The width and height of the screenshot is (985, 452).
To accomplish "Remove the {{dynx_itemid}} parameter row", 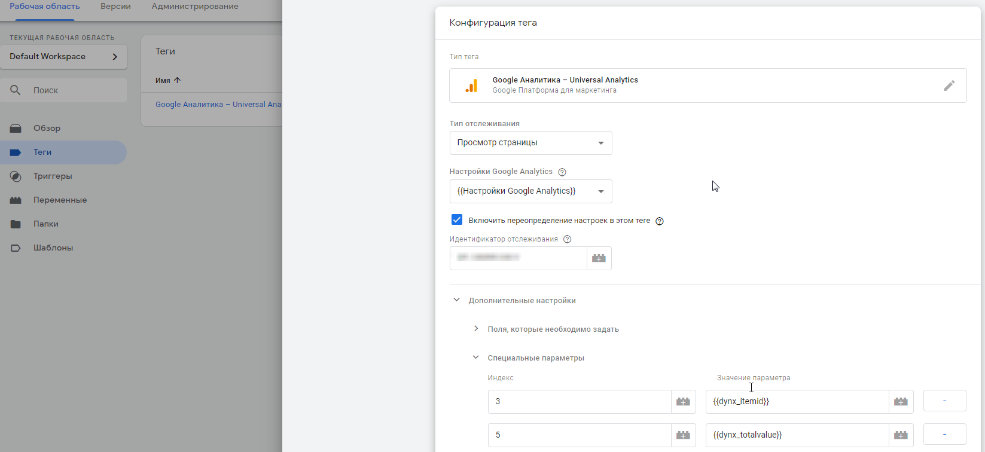I will [944, 401].
